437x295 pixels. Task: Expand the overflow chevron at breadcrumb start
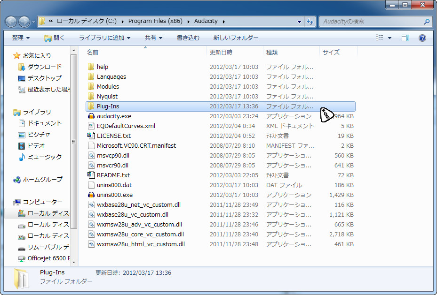[51, 21]
